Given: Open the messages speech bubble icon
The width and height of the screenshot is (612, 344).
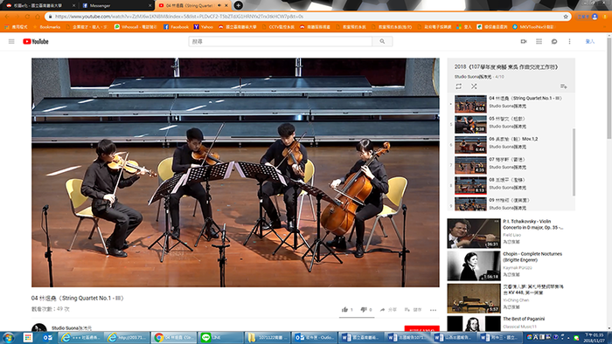Looking at the screenshot, I should coord(554,41).
